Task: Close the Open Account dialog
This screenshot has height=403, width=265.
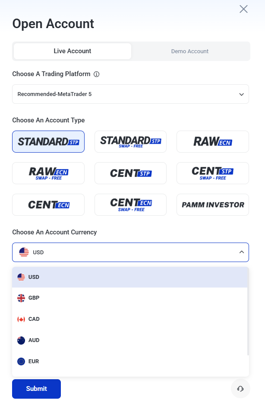Action: 243,9
